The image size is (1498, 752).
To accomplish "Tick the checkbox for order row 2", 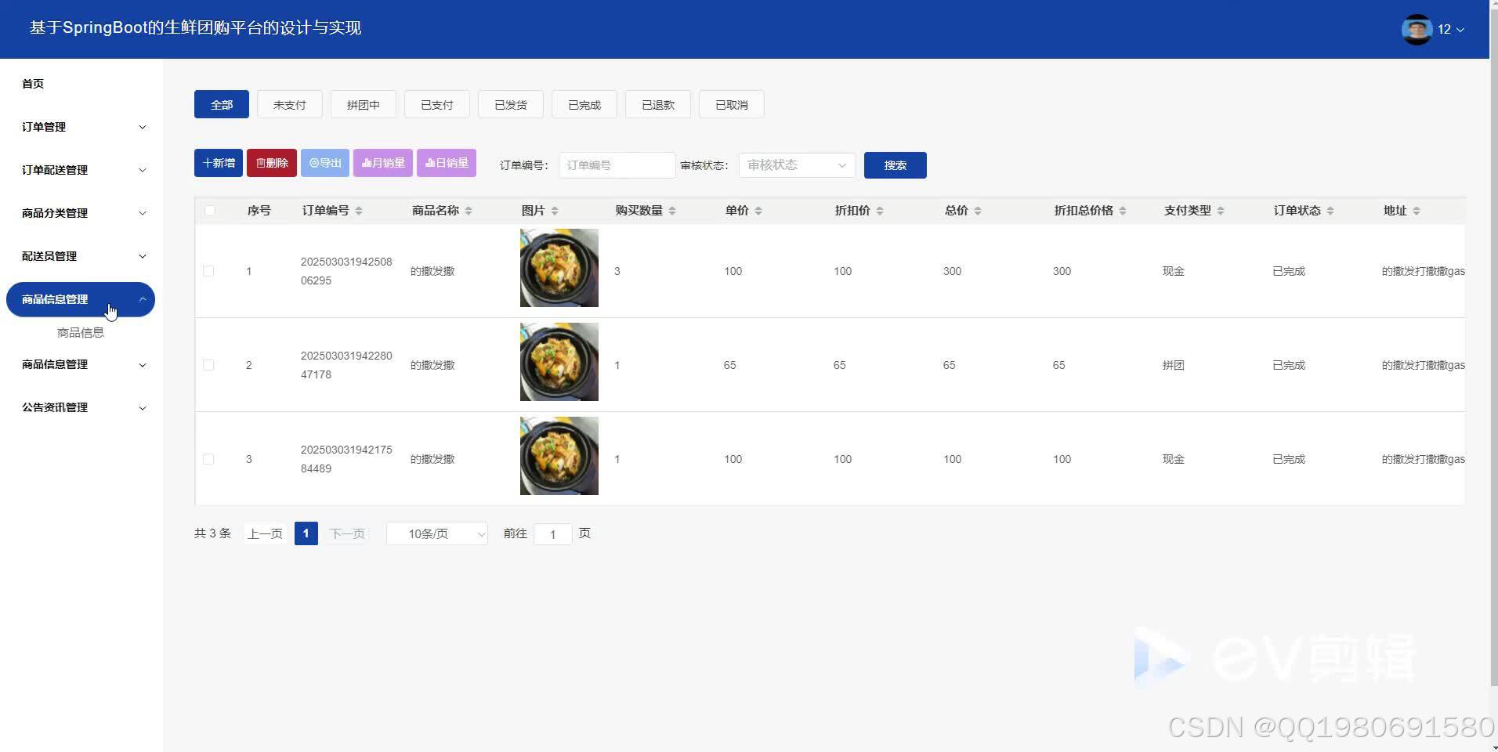I will 208,365.
